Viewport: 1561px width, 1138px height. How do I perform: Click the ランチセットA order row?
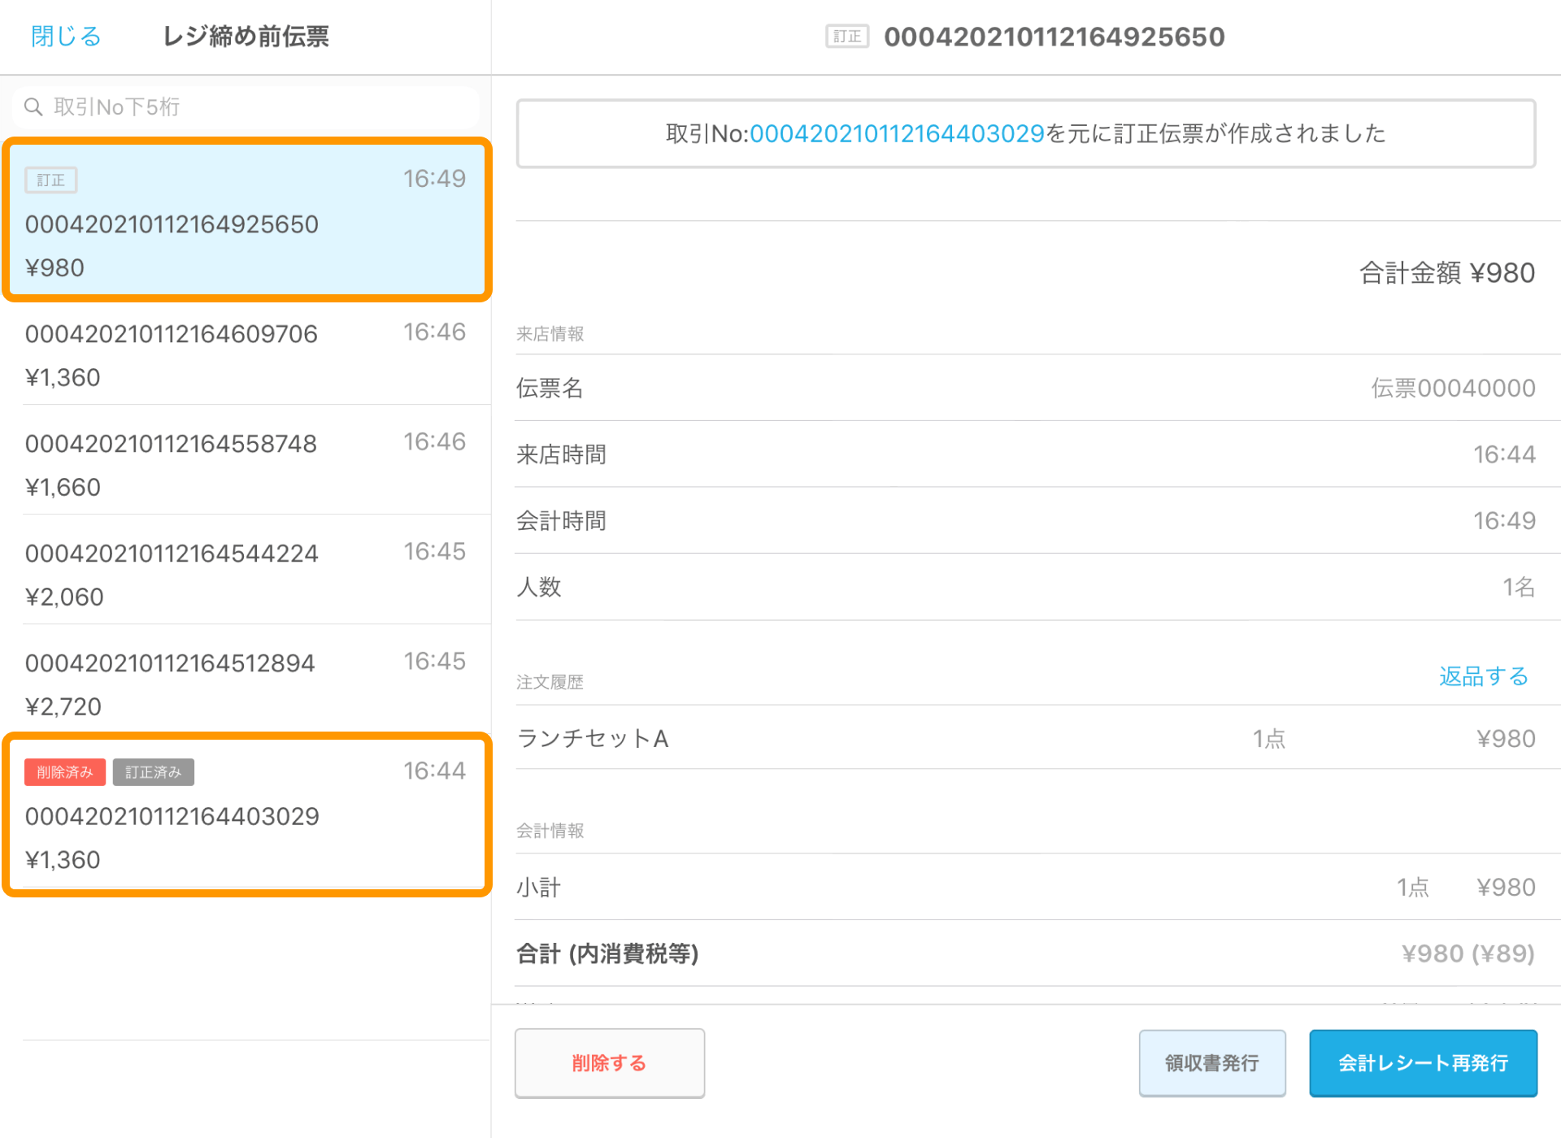click(1024, 738)
